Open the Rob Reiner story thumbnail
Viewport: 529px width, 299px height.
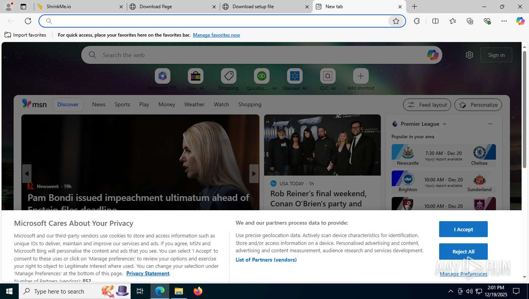pyautogui.click(x=322, y=145)
